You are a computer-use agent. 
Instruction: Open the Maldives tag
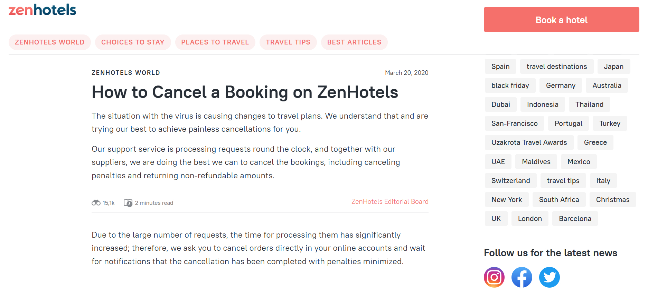click(x=536, y=162)
